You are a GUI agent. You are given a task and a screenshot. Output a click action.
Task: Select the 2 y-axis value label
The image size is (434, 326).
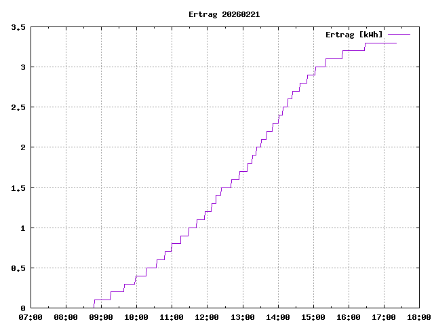pyautogui.click(x=23, y=148)
